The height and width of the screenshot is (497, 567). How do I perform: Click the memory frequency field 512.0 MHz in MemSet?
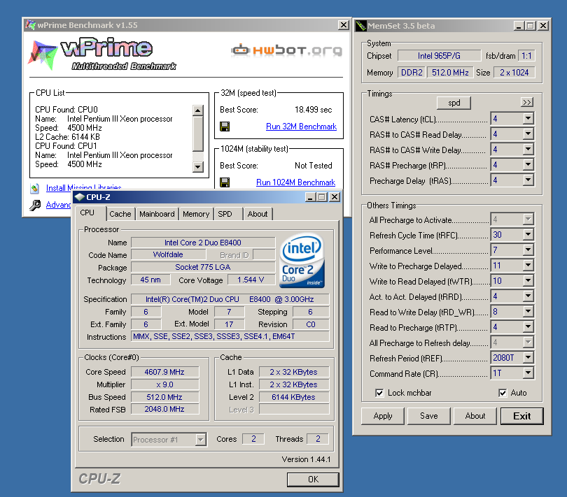[x=450, y=73]
